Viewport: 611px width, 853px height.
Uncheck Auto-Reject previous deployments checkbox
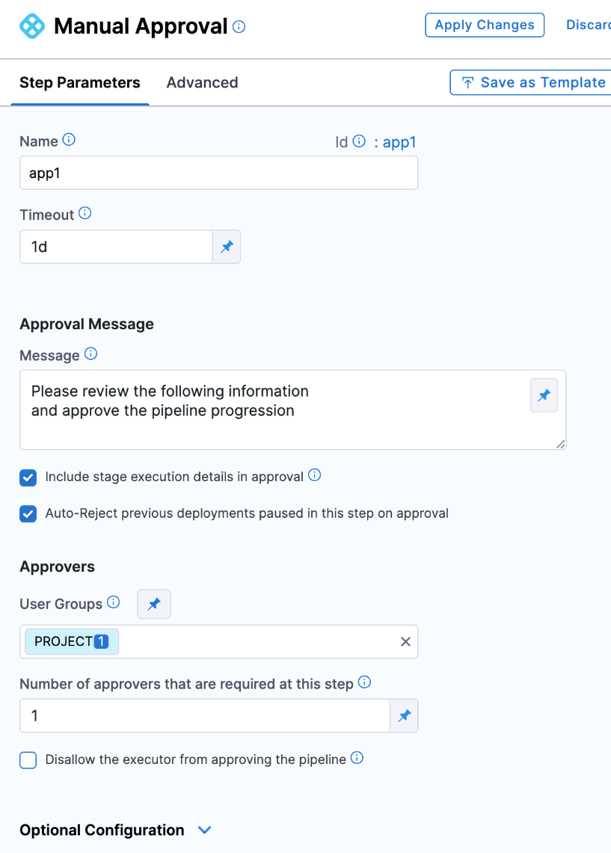pos(28,514)
